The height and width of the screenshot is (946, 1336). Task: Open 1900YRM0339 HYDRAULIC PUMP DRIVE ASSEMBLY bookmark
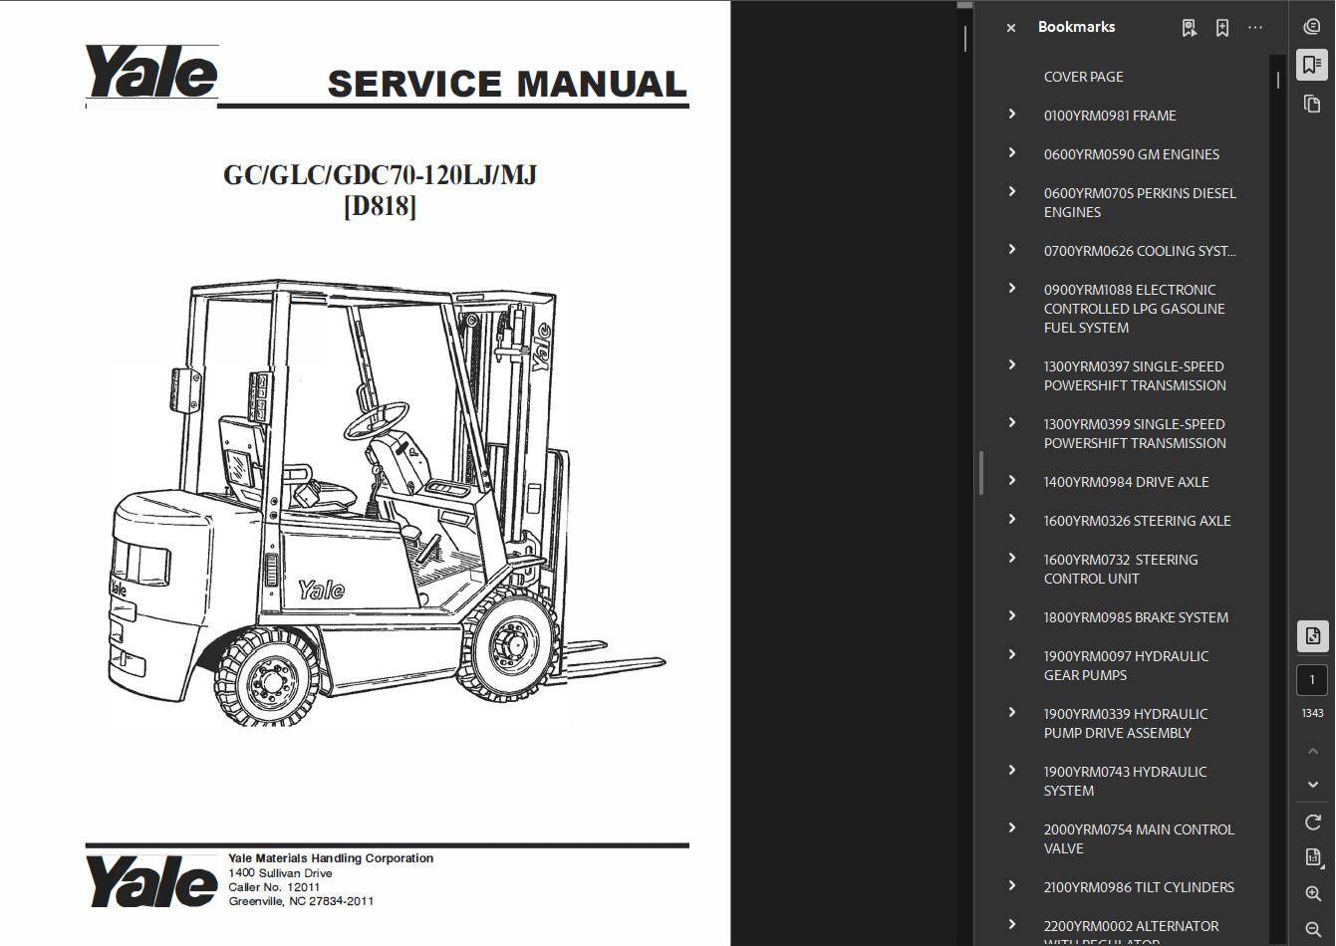tap(1126, 723)
